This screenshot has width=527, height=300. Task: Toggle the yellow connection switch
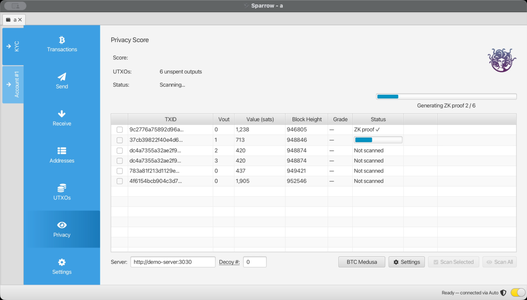[518, 292]
